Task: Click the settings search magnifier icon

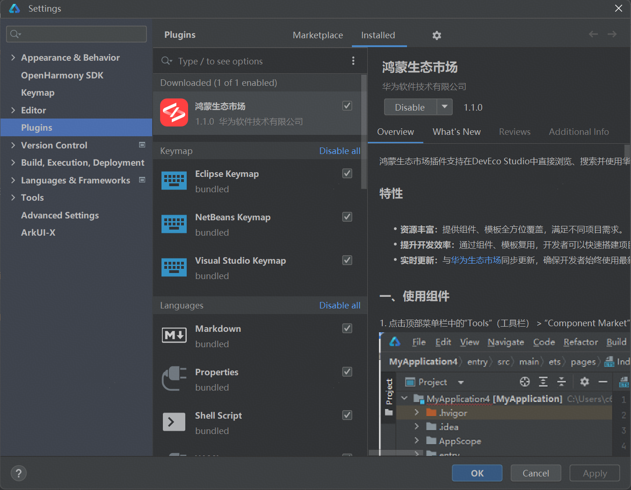Action: tap(15, 34)
